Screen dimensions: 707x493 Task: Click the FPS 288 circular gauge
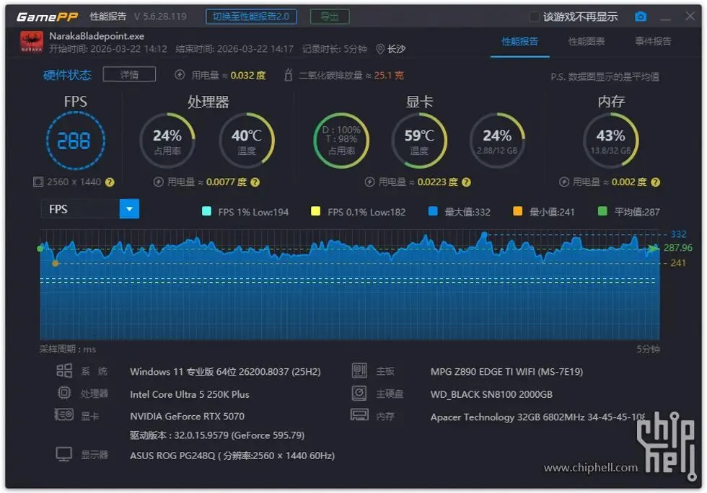pyautogui.click(x=75, y=141)
